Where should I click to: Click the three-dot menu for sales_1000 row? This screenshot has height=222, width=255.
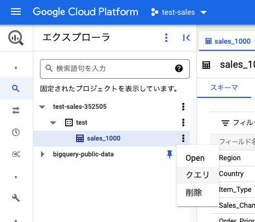tap(183, 138)
